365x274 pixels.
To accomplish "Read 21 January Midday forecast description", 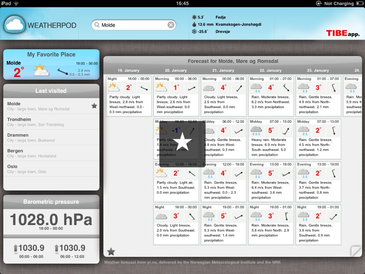I will 223,147.
